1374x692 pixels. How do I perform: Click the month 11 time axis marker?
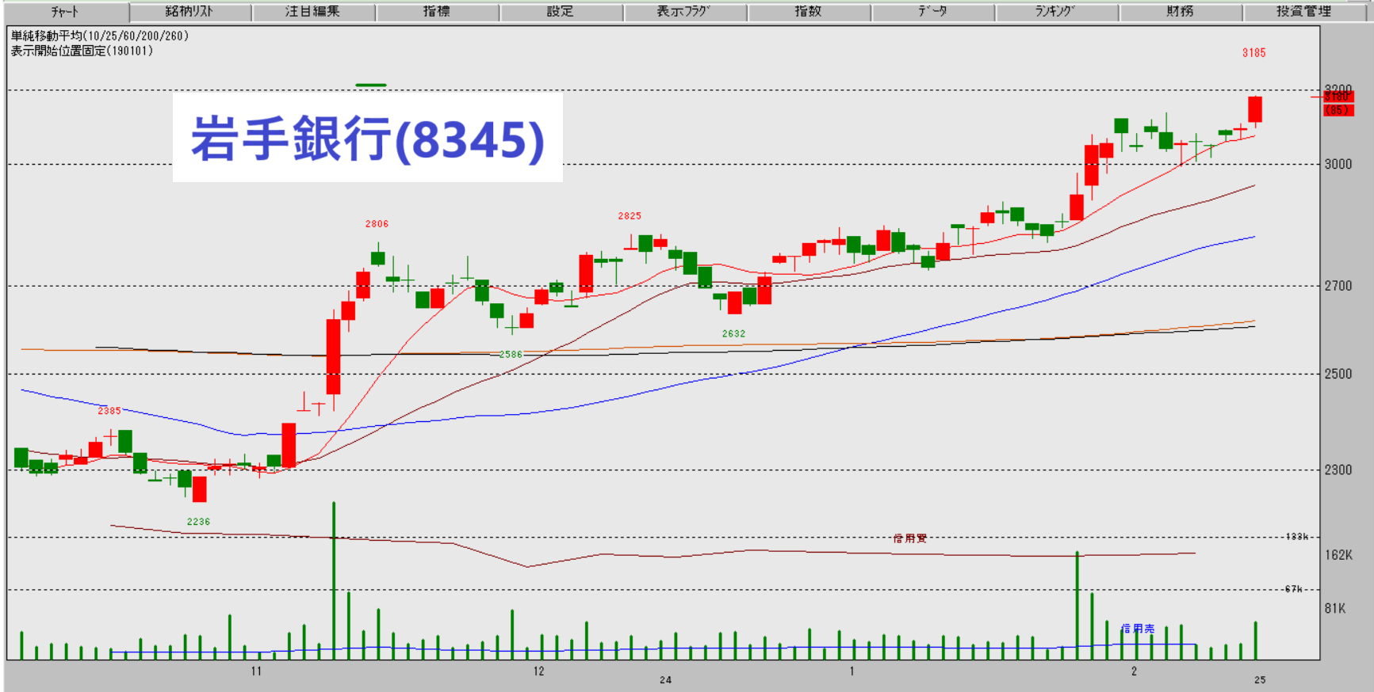coord(256,671)
